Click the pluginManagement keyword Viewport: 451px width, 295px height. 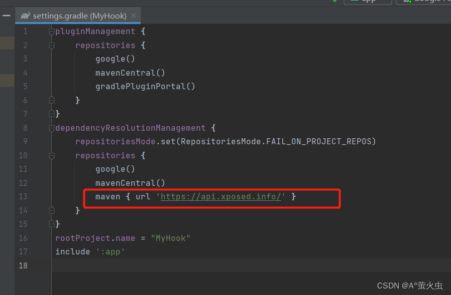(x=95, y=32)
